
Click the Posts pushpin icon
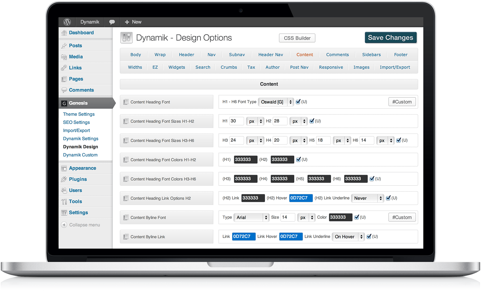click(64, 46)
